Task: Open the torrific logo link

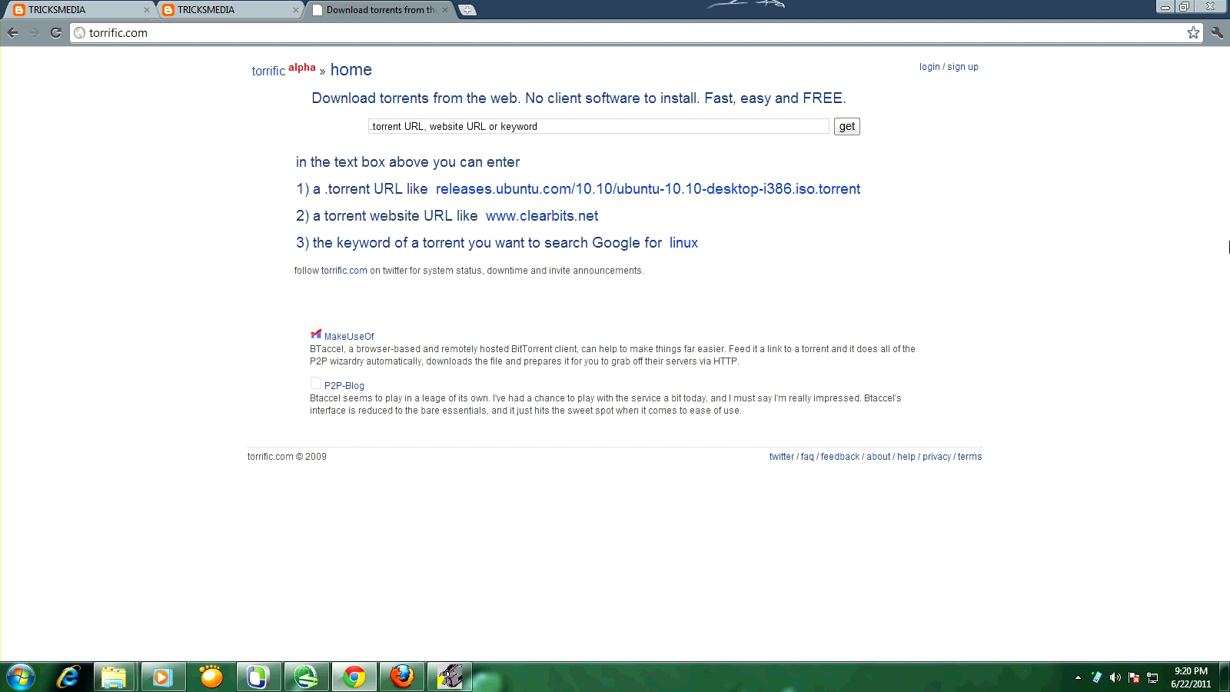Action: [x=268, y=71]
